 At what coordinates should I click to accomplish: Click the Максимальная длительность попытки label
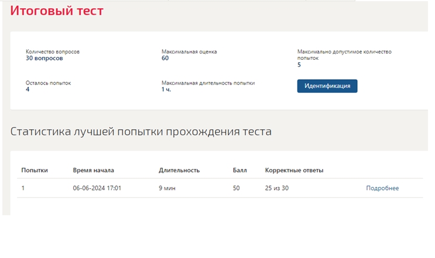(208, 83)
